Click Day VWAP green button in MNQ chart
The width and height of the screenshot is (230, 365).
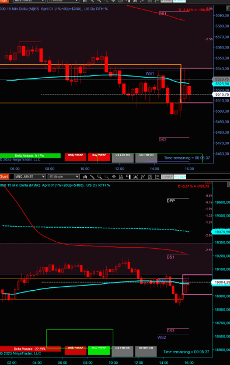pos(99,350)
